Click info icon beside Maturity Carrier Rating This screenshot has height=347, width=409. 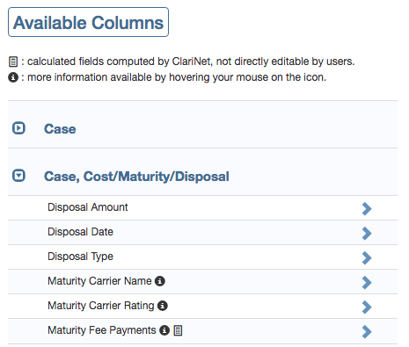coord(163,306)
